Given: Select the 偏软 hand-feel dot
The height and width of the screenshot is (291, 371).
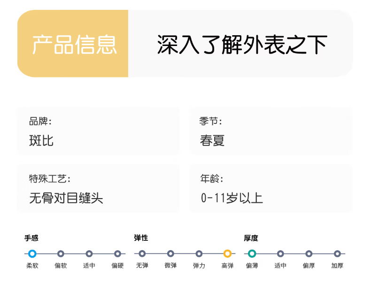Looking at the screenshot, I should pos(61,254).
